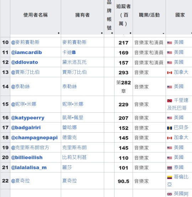The image size is (192, 197).
Task: Click US flag icon in row 20
Action: point(170,158)
